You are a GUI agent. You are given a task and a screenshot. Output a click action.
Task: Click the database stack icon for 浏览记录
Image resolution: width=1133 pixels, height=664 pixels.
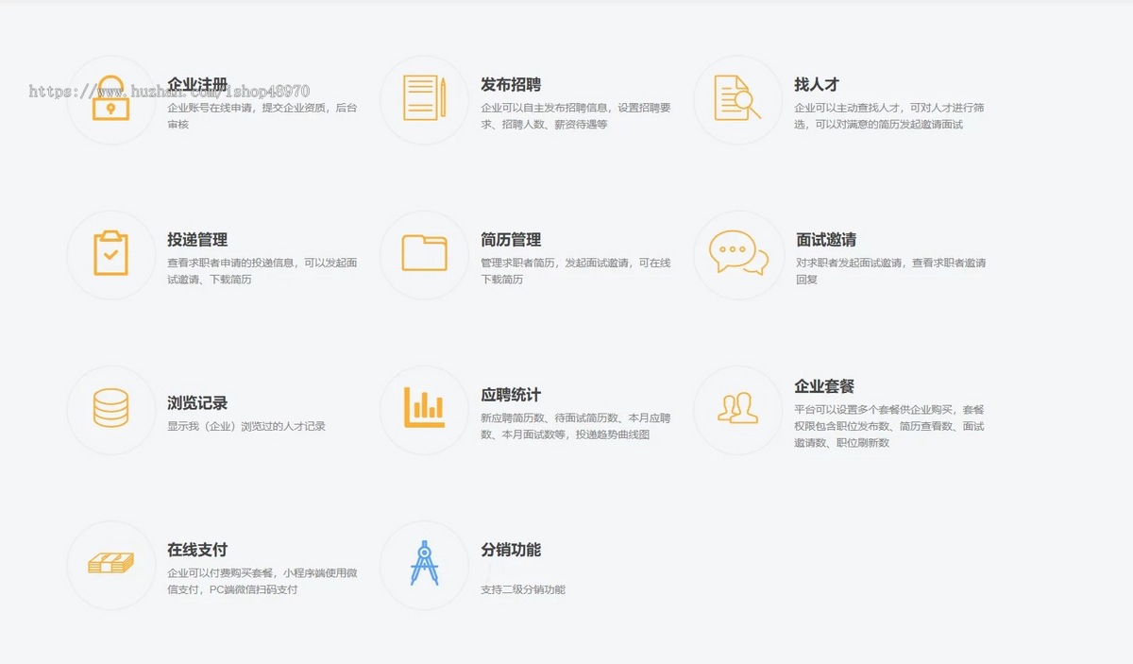(x=110, y=409)
